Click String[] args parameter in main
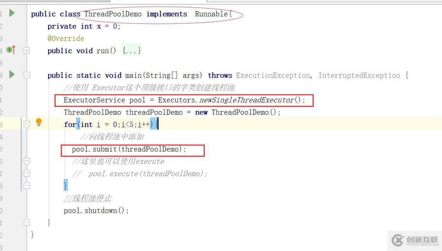 (172, 76)
